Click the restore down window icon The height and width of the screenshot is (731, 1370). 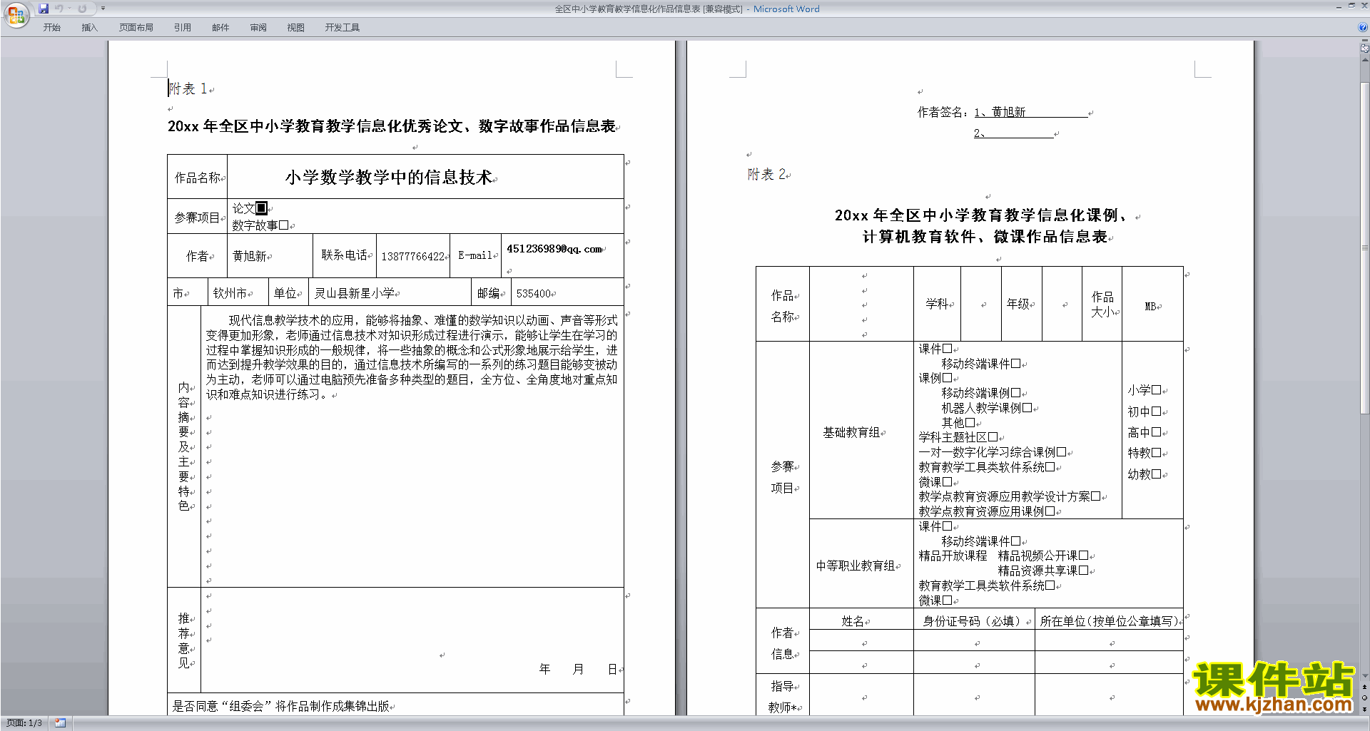tap(1351, 6)
